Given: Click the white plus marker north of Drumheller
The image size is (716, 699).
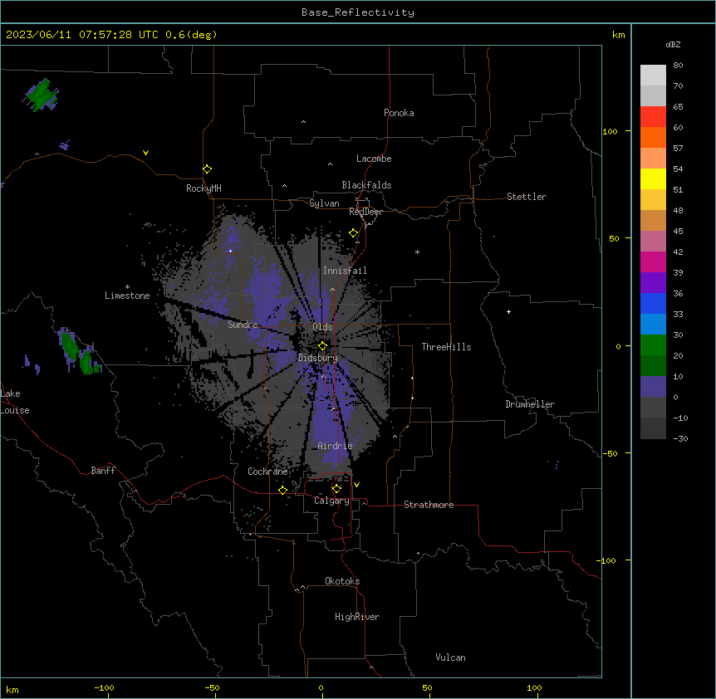Looking at the screenshot, I should (508, 311).
